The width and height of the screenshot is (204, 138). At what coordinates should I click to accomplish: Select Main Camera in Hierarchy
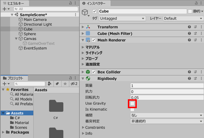(x=35, y=20)
